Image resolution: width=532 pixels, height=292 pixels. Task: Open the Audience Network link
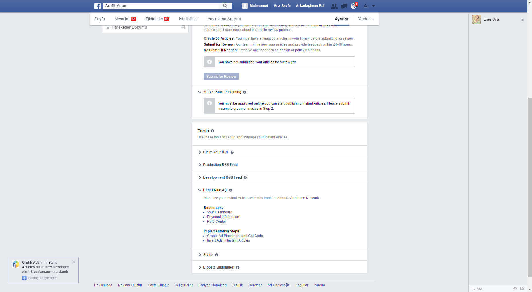pos(305,198)
